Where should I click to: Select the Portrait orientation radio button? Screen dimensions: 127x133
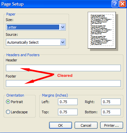click(8, 102)
